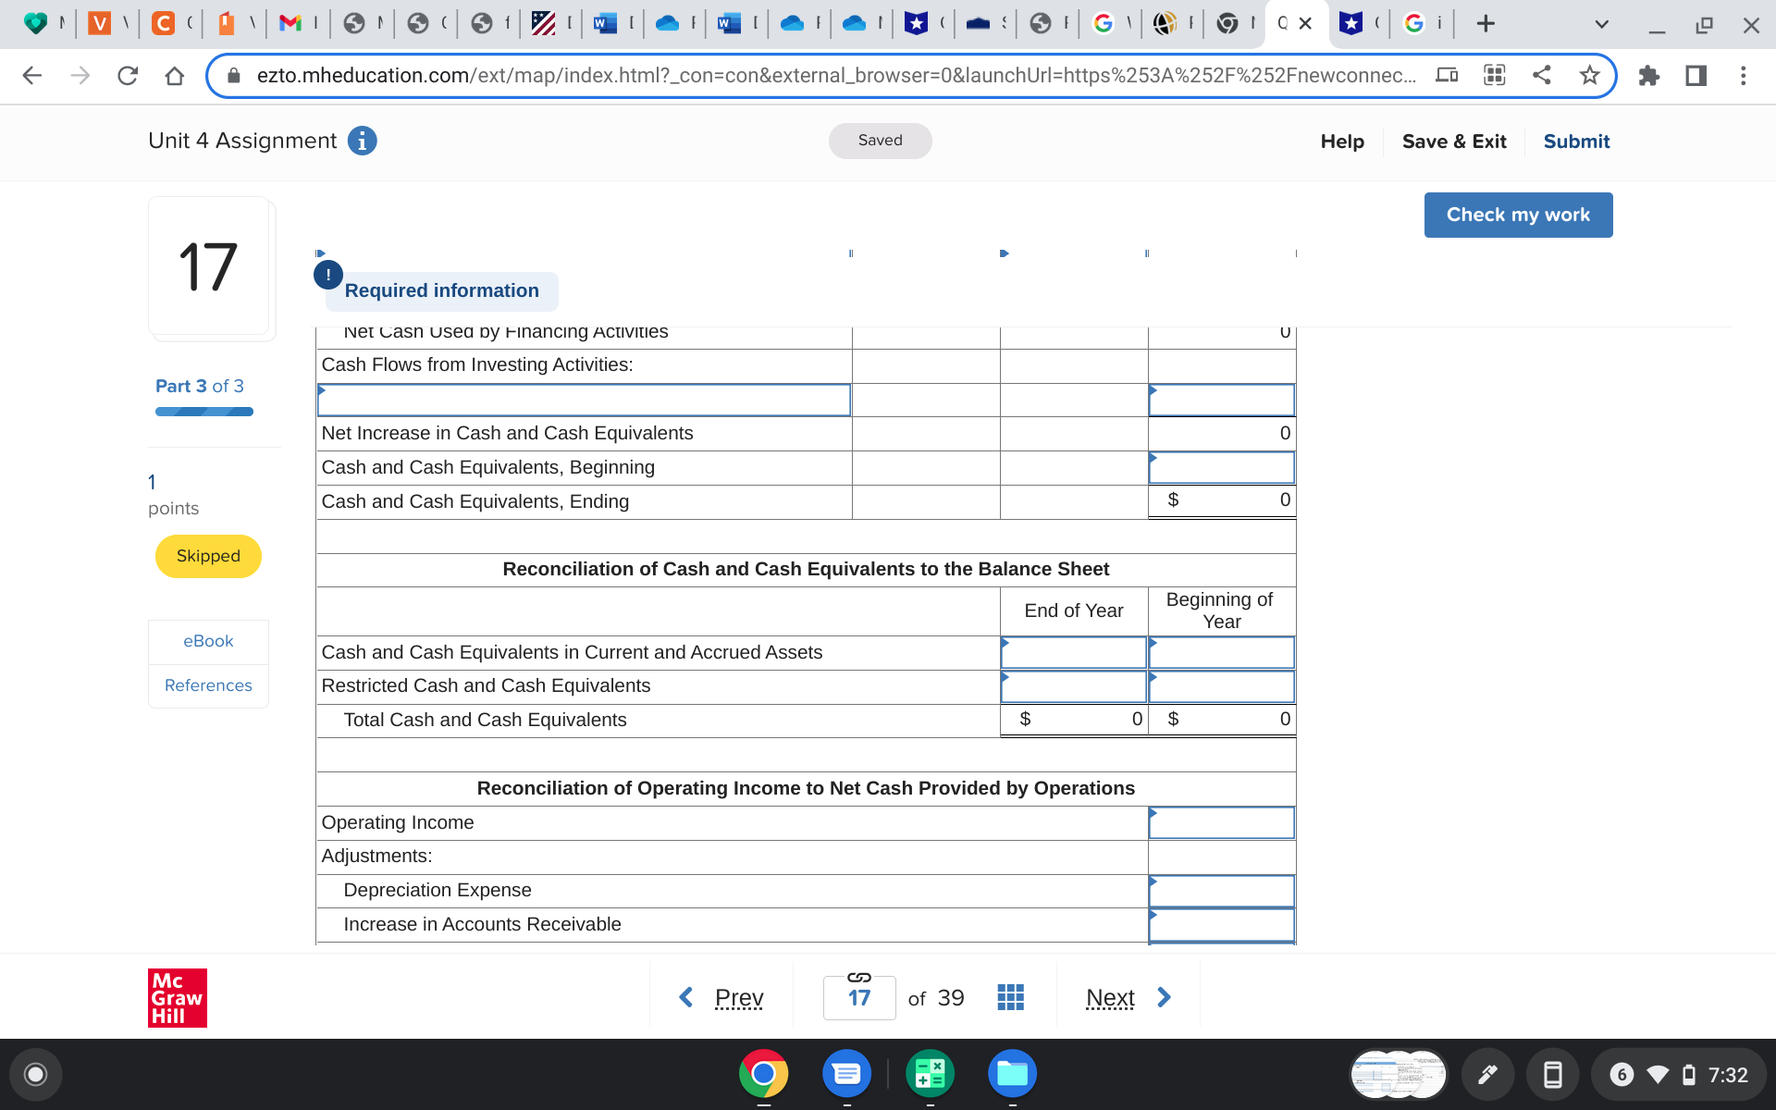The width and height of the screenshot is (1776, 1110).
Task: Click the Submit link
Action: (1576, 142)
